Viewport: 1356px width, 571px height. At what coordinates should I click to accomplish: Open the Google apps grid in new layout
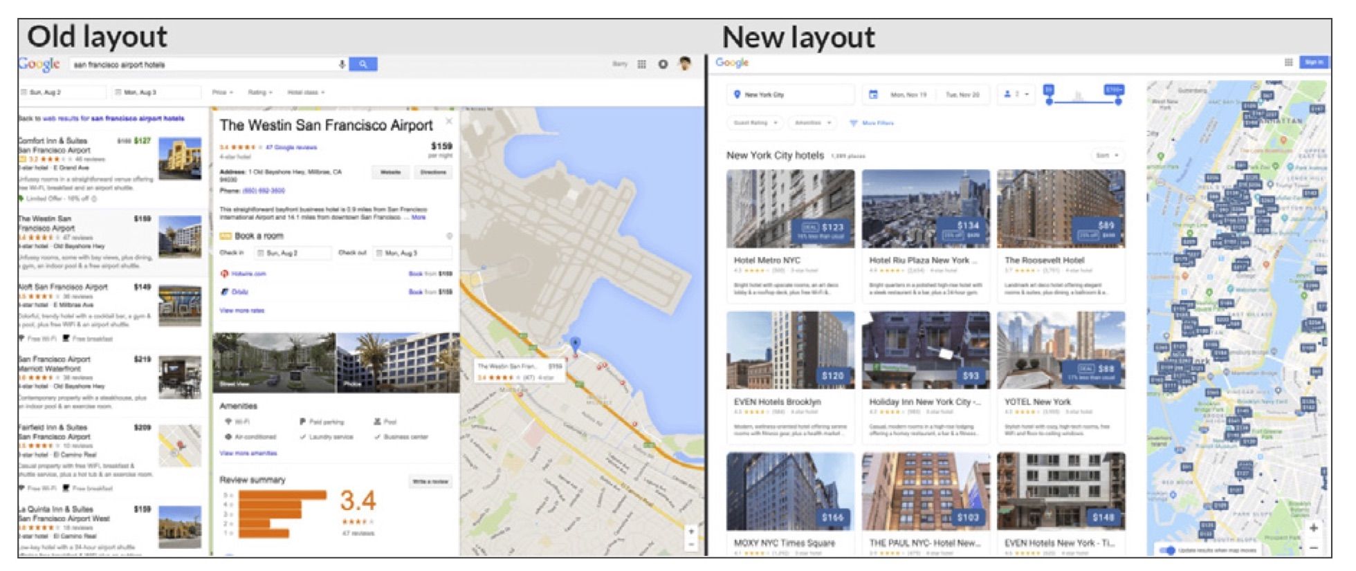tap(1288, 62)
